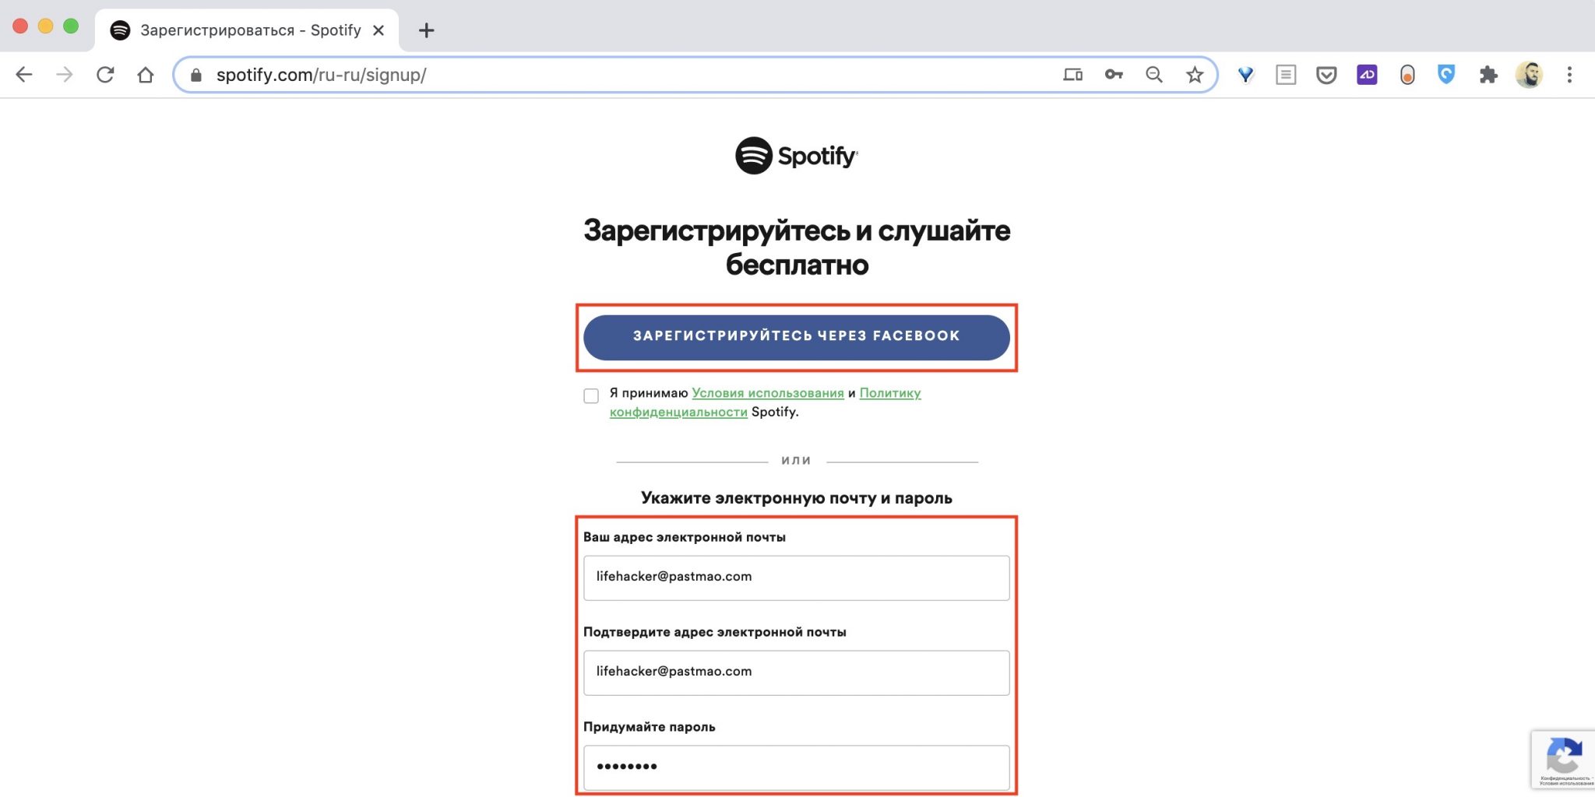The width and height of the screenshot is (1595, 797).
Task: Click the browser back arrow
Action: [24, 75]
